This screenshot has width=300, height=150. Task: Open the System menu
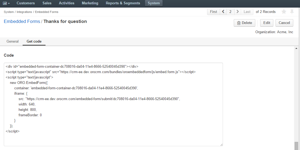coord(154,3)
